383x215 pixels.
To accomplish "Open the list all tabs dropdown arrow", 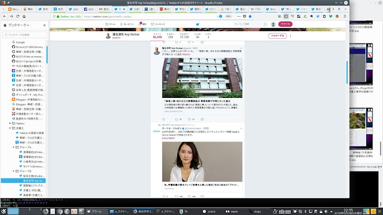I will (x=345, y=9).
